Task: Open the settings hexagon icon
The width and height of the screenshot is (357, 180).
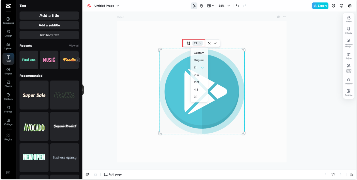Action: point(350,6)
